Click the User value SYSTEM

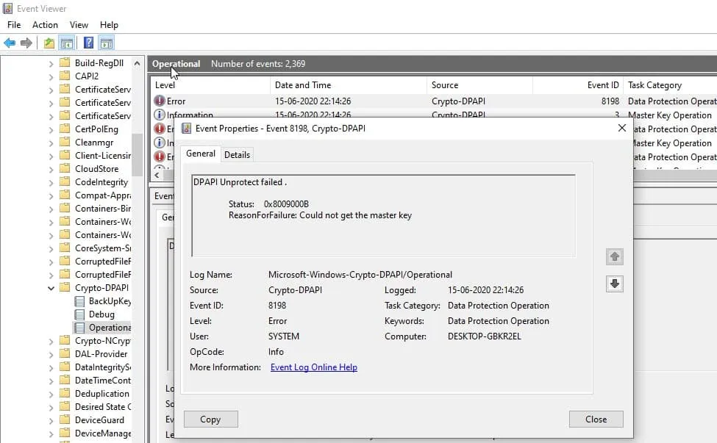point(284,336)
